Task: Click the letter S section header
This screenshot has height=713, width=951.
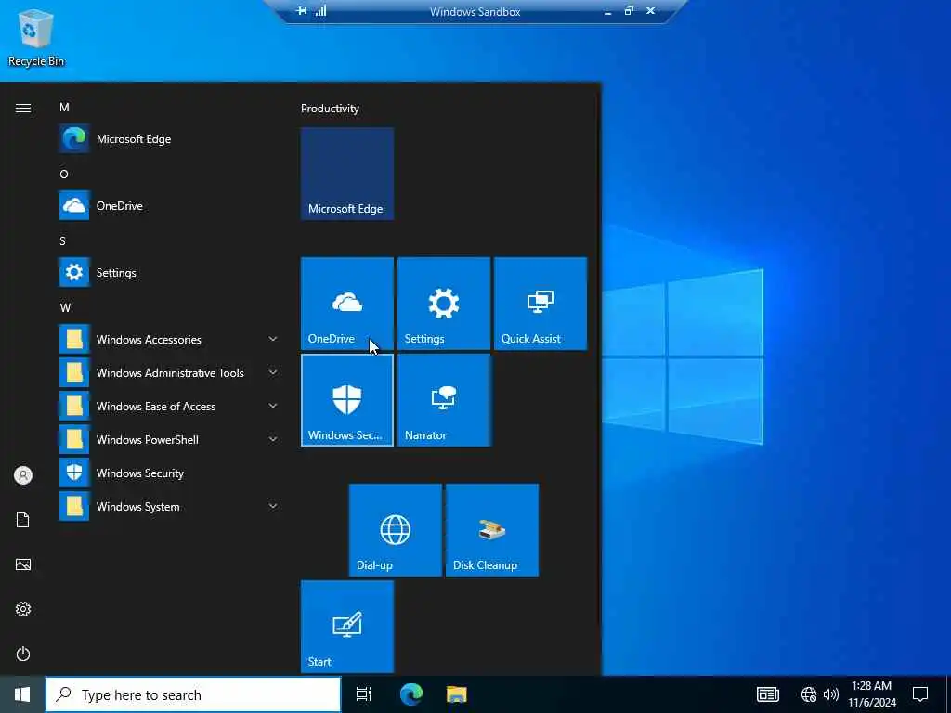Action: pyautogui.click(x=62, y=240)
